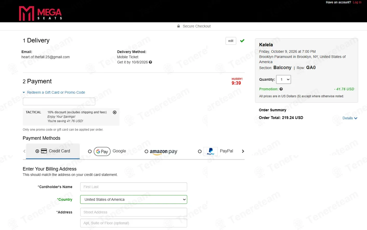Show previous payment methods arrow
The height and width of the screenshot is (230, 367).
(x=24, y=151)
